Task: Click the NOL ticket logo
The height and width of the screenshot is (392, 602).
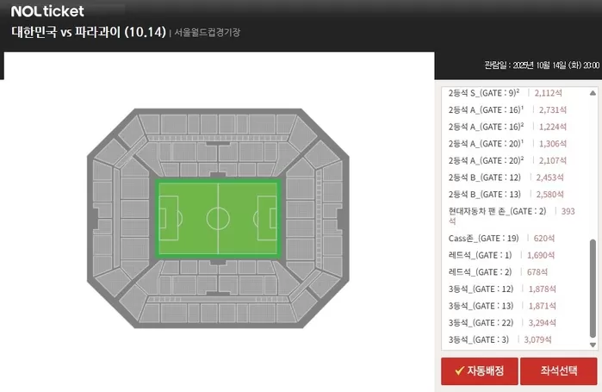Action: tap(48, 11)
